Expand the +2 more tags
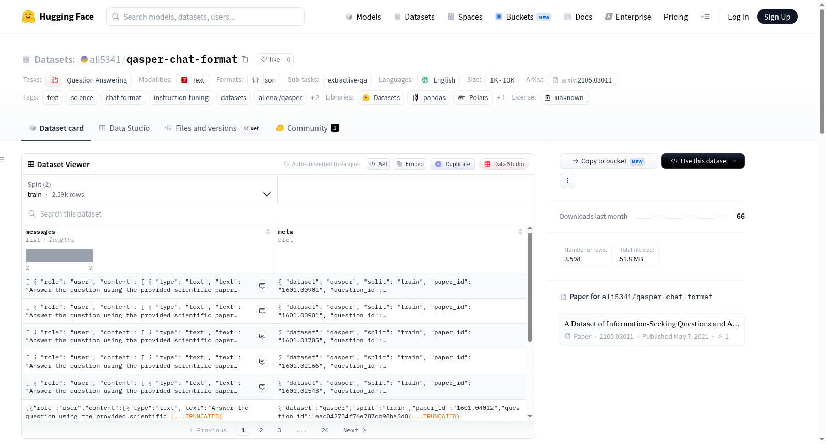 315,97
